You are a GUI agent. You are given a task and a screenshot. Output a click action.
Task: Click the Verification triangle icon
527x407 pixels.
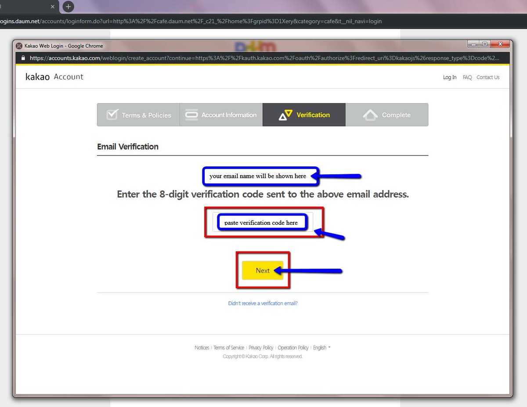pyautogui.click(x=285, y=115)
